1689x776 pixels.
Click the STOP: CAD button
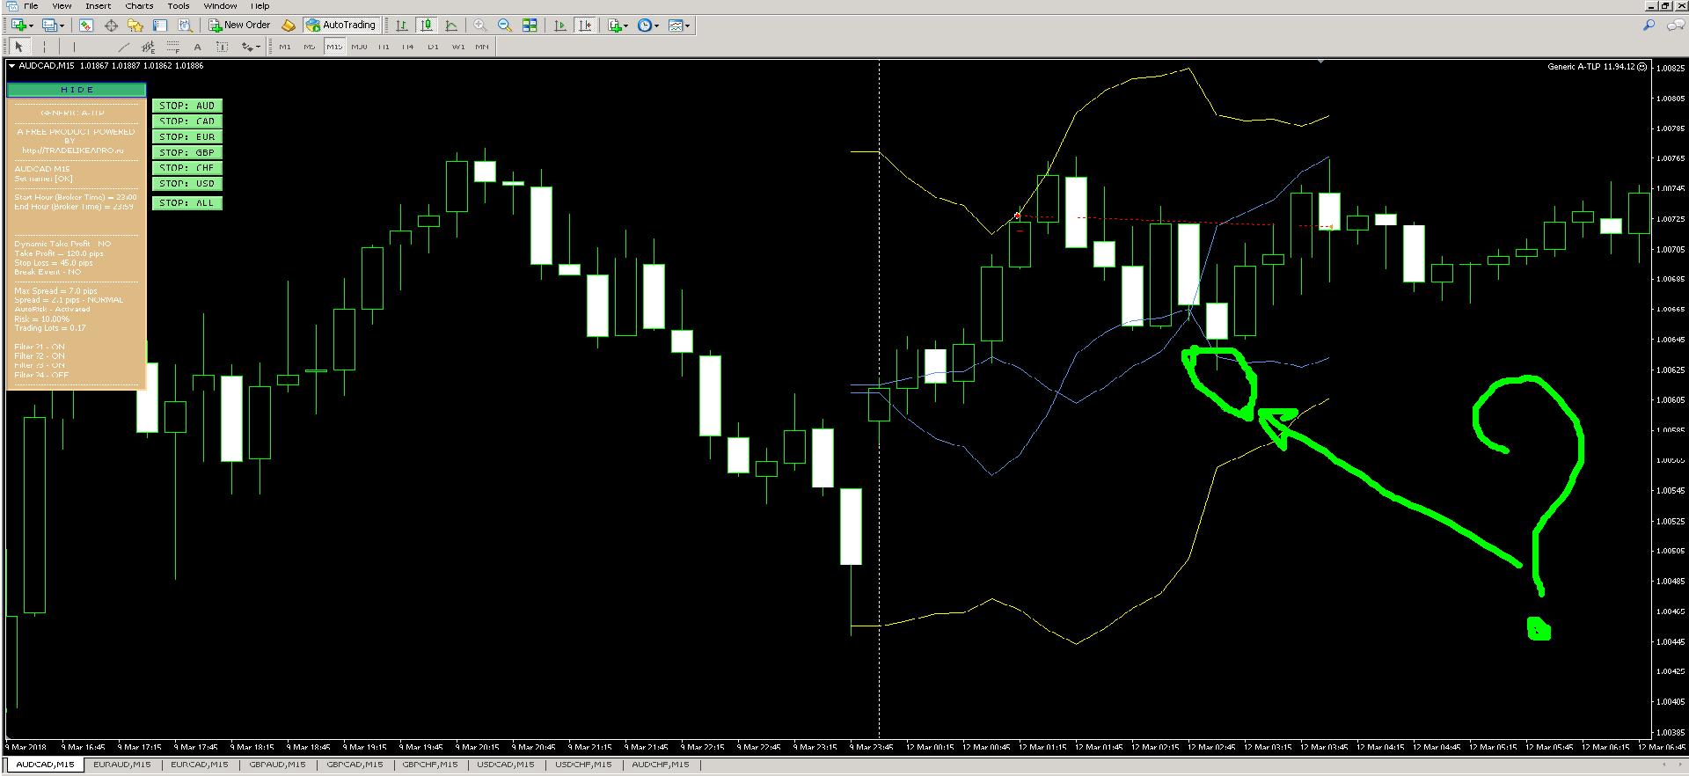pyautogui.click(x=187, y=121)
